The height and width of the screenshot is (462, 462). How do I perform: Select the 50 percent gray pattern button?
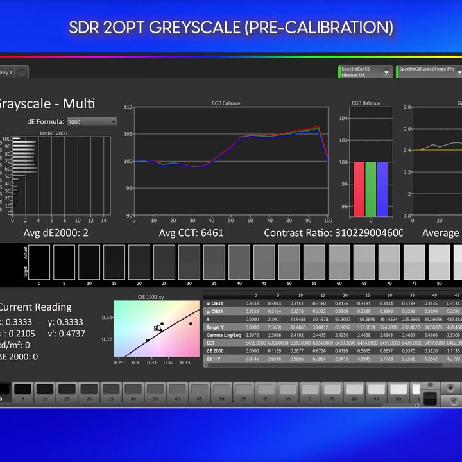pos(221,392)
